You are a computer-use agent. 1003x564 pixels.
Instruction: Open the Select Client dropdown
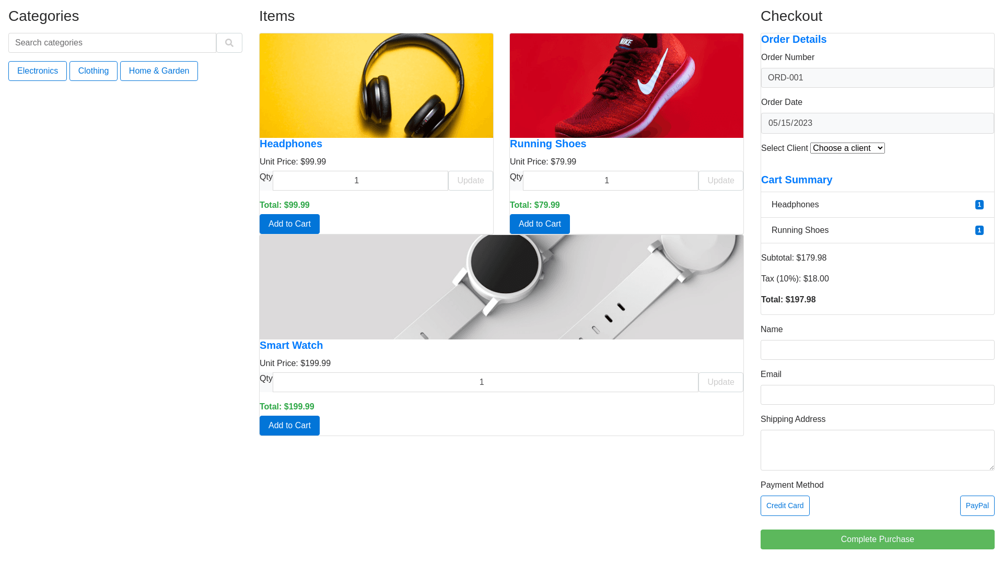pos(847,148)
